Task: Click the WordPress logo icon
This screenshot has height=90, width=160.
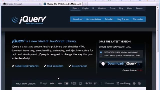Action: coord(134,83)
